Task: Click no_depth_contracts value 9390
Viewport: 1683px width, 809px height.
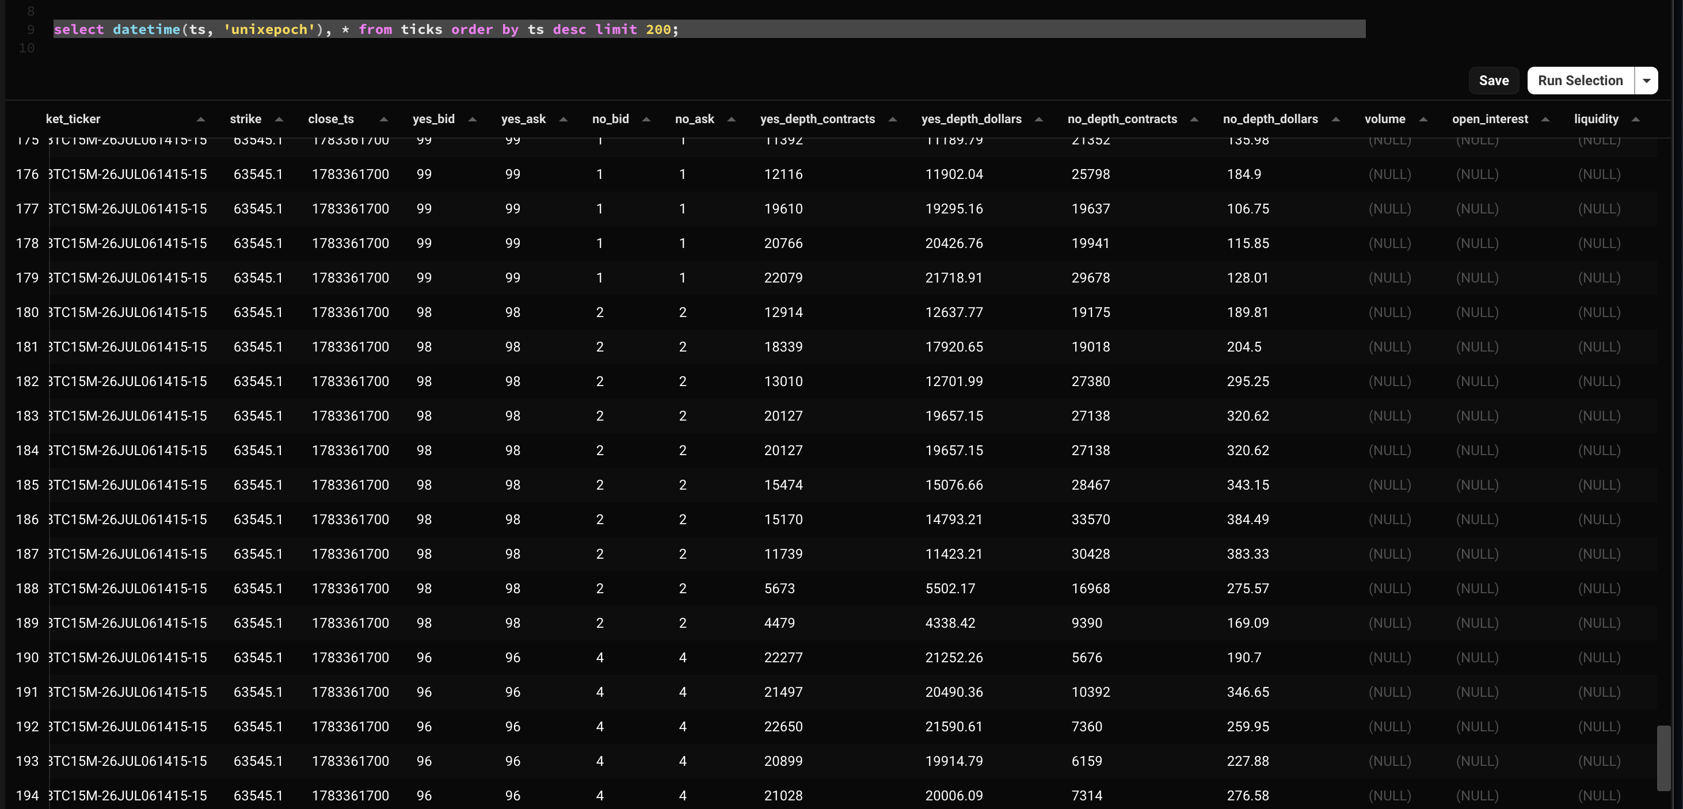Action: tap(1087, 623)
